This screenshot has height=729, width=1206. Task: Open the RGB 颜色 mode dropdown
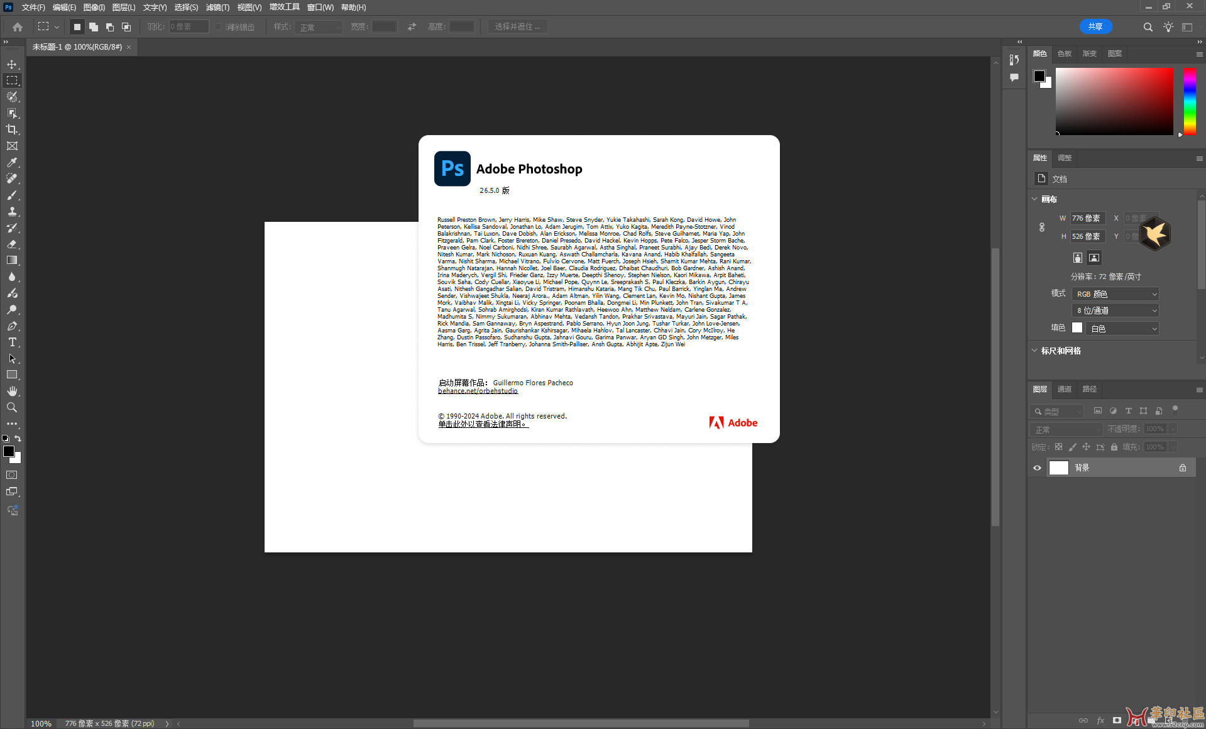point(1115,294)
